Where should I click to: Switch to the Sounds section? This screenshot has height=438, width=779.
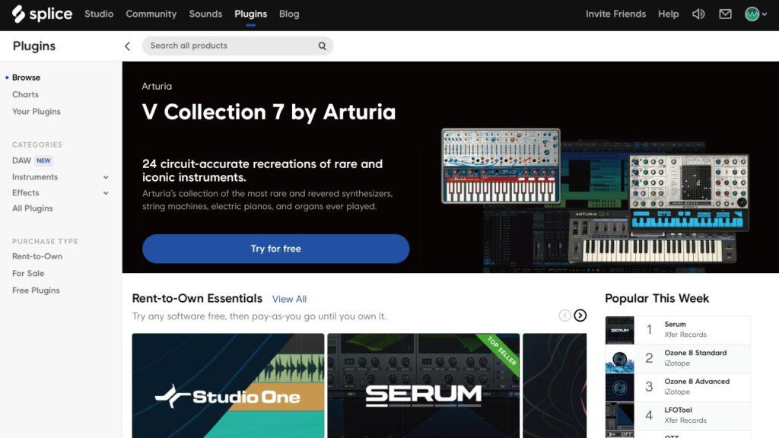pos(205,14)
